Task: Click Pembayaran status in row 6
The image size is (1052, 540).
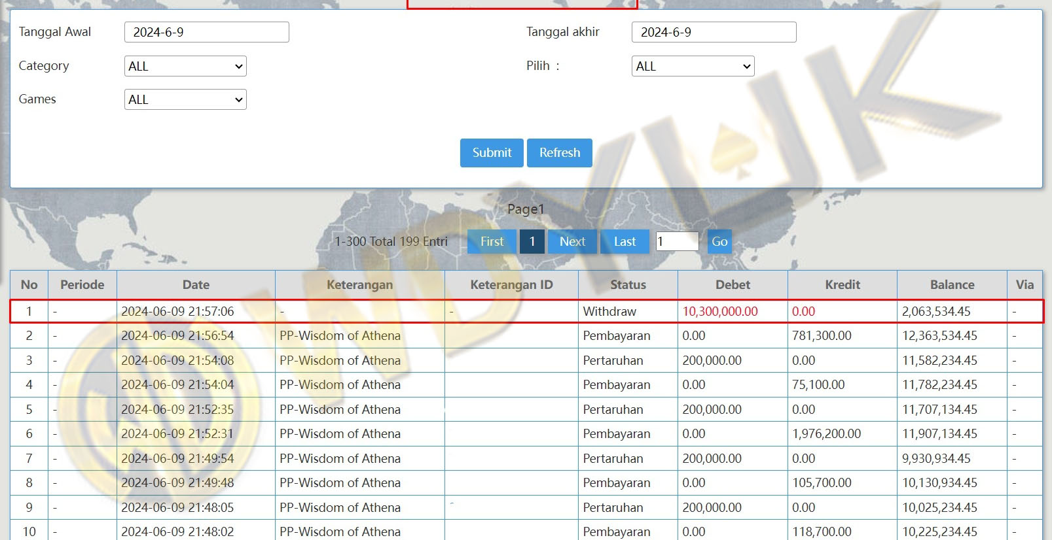Action: tap(617, 434)
